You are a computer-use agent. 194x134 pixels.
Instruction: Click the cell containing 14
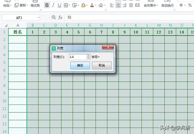click(x=182, y=32)
